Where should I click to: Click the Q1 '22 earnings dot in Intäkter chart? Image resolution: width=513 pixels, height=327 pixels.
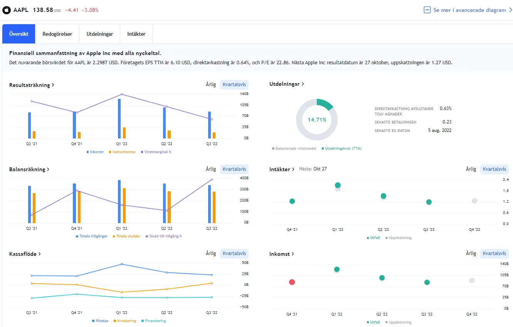point(338,185)
